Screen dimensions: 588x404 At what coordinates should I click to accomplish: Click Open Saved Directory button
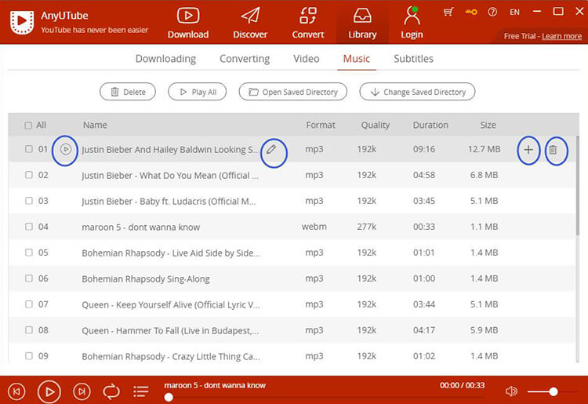click(293, 92)
